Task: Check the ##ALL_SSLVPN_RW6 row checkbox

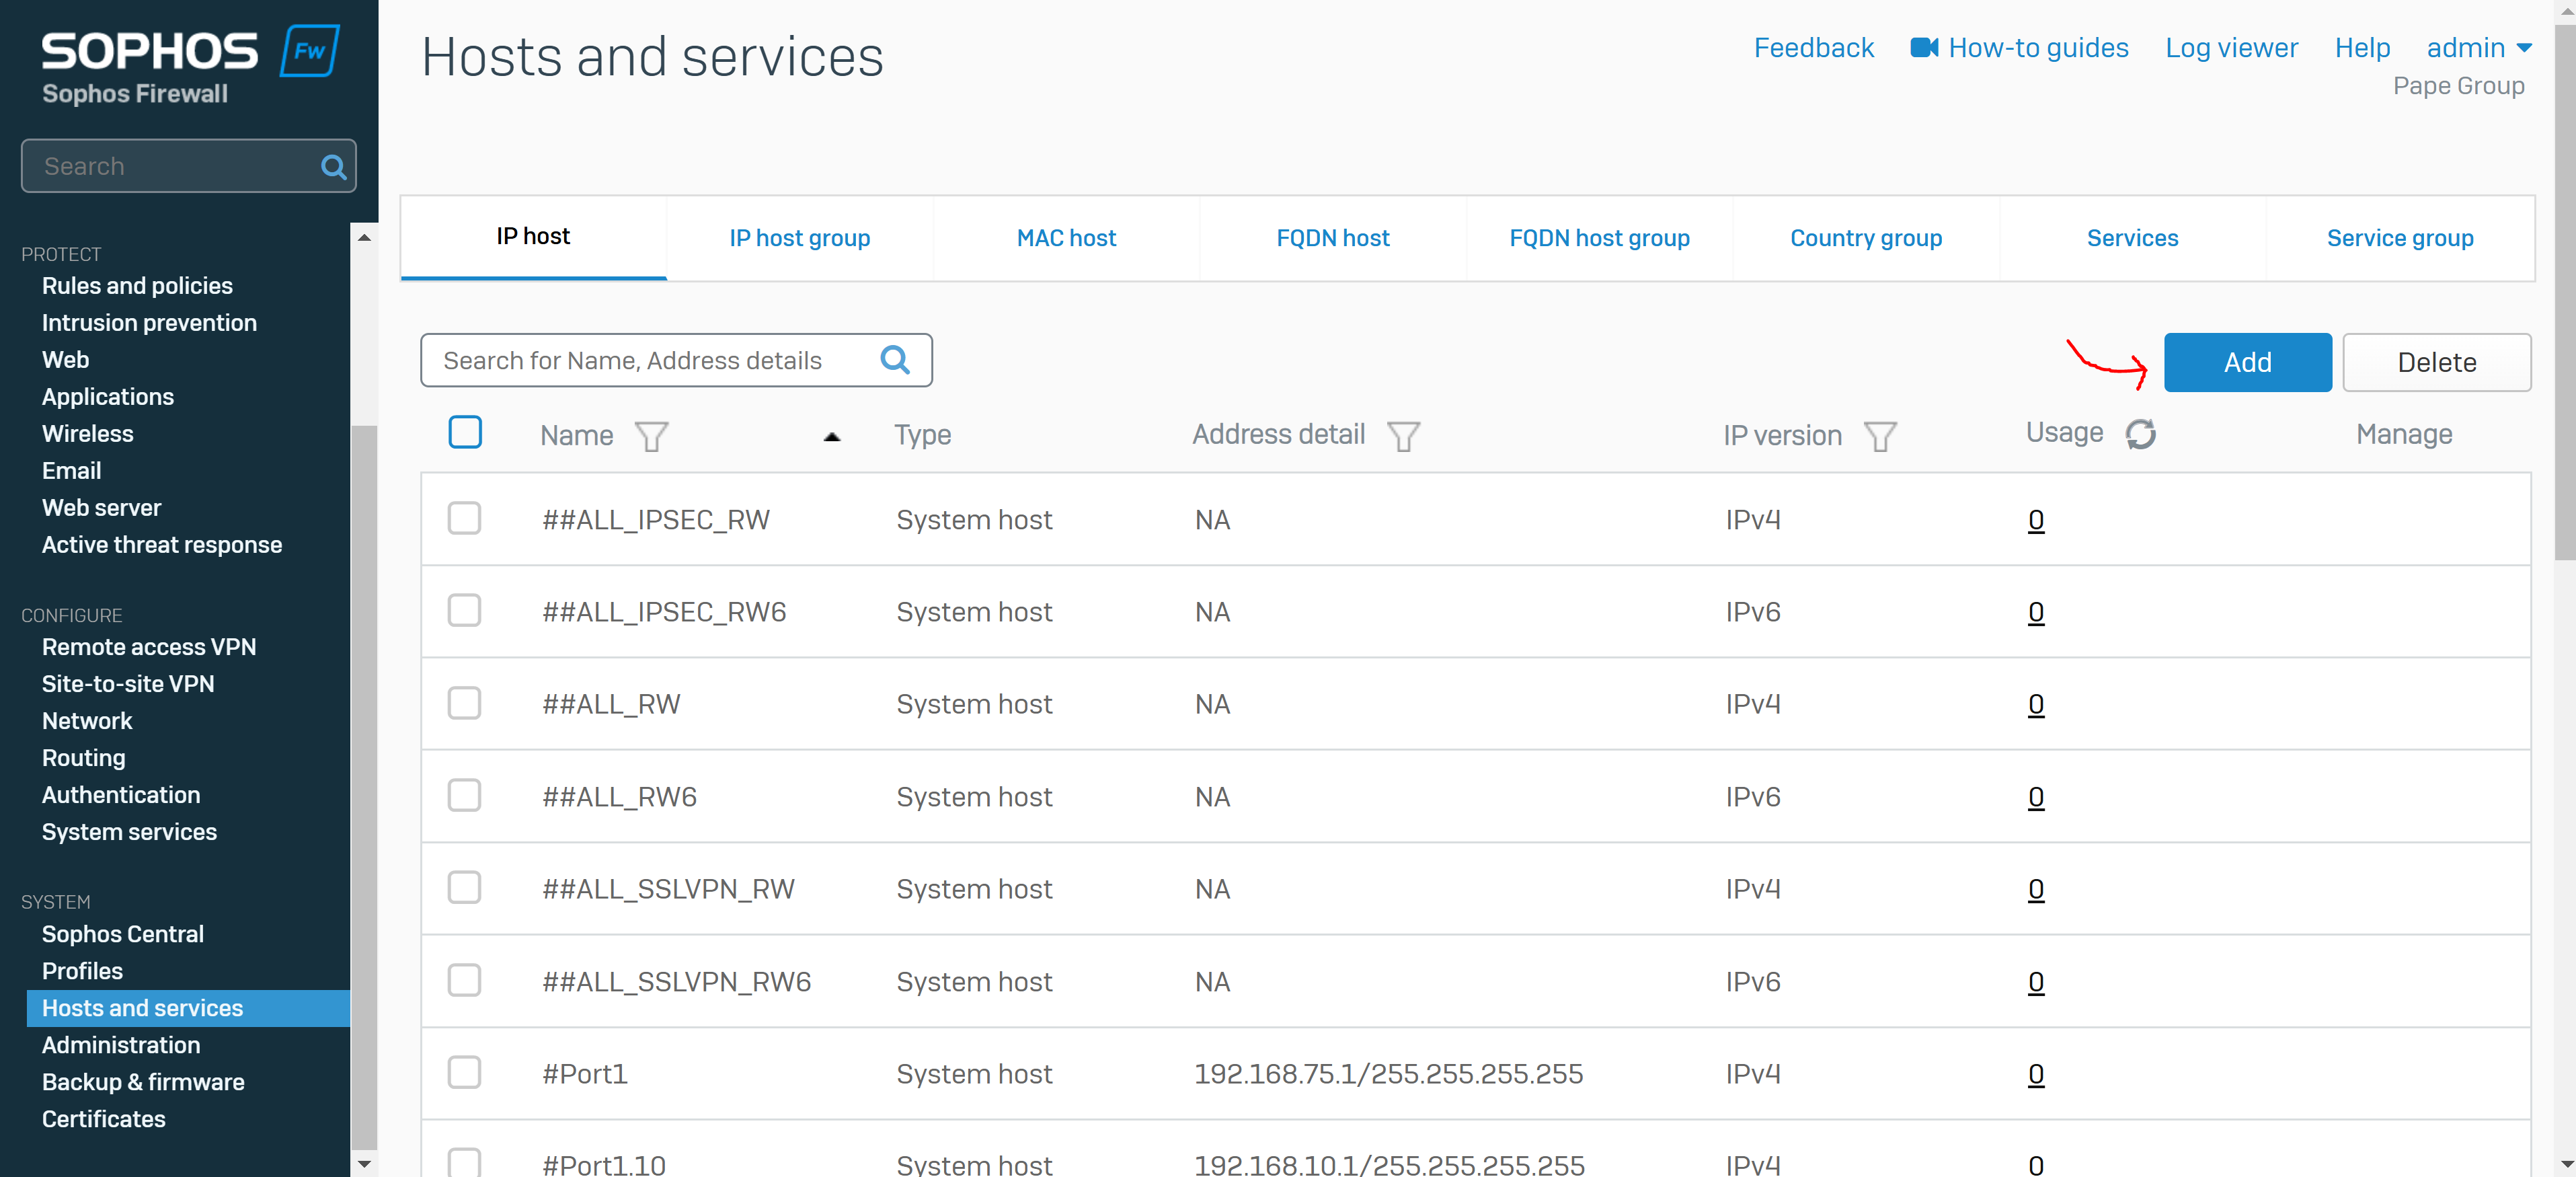Action: (x=464, y=981)
